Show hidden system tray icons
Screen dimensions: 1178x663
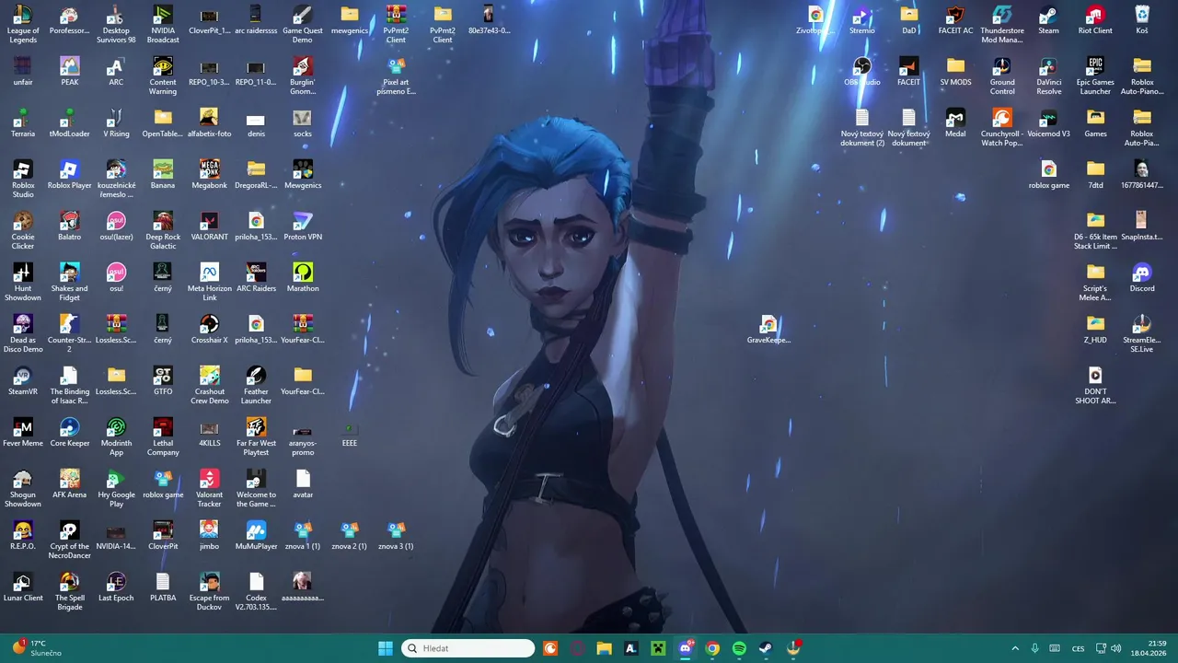pyautogui.click(x=1015, y=648)
